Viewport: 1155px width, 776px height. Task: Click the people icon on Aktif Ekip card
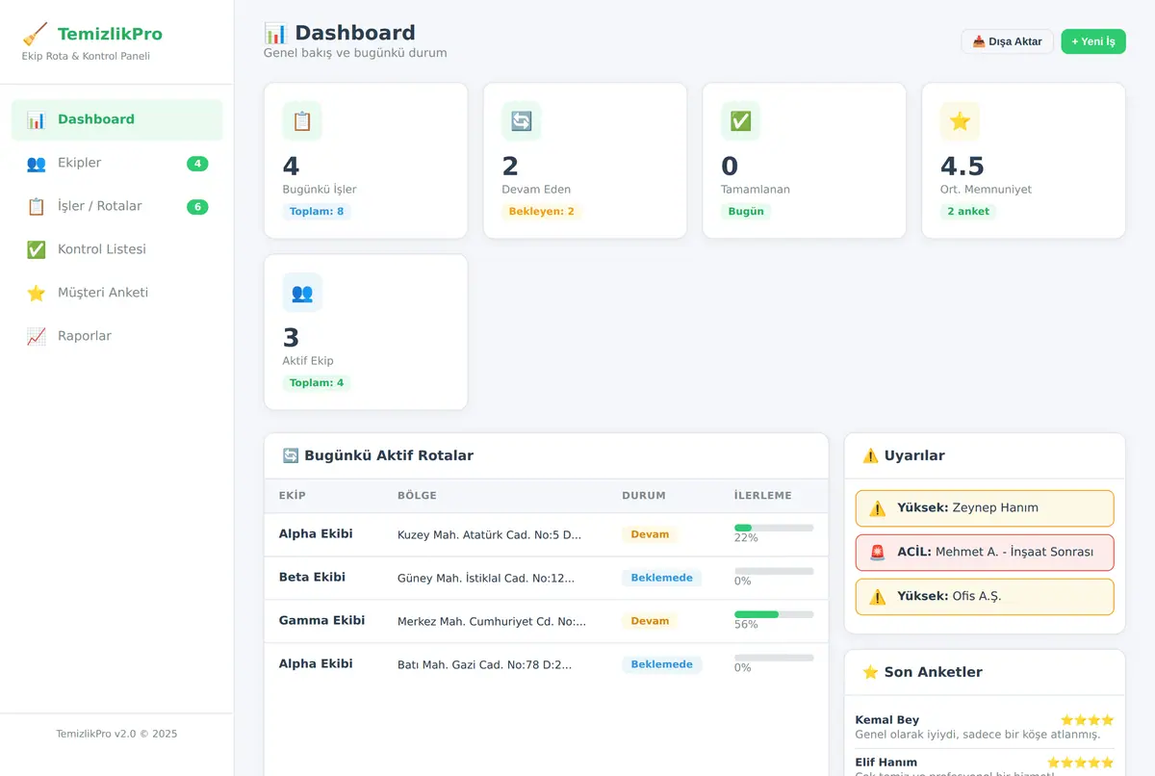(x=302, y=293)
